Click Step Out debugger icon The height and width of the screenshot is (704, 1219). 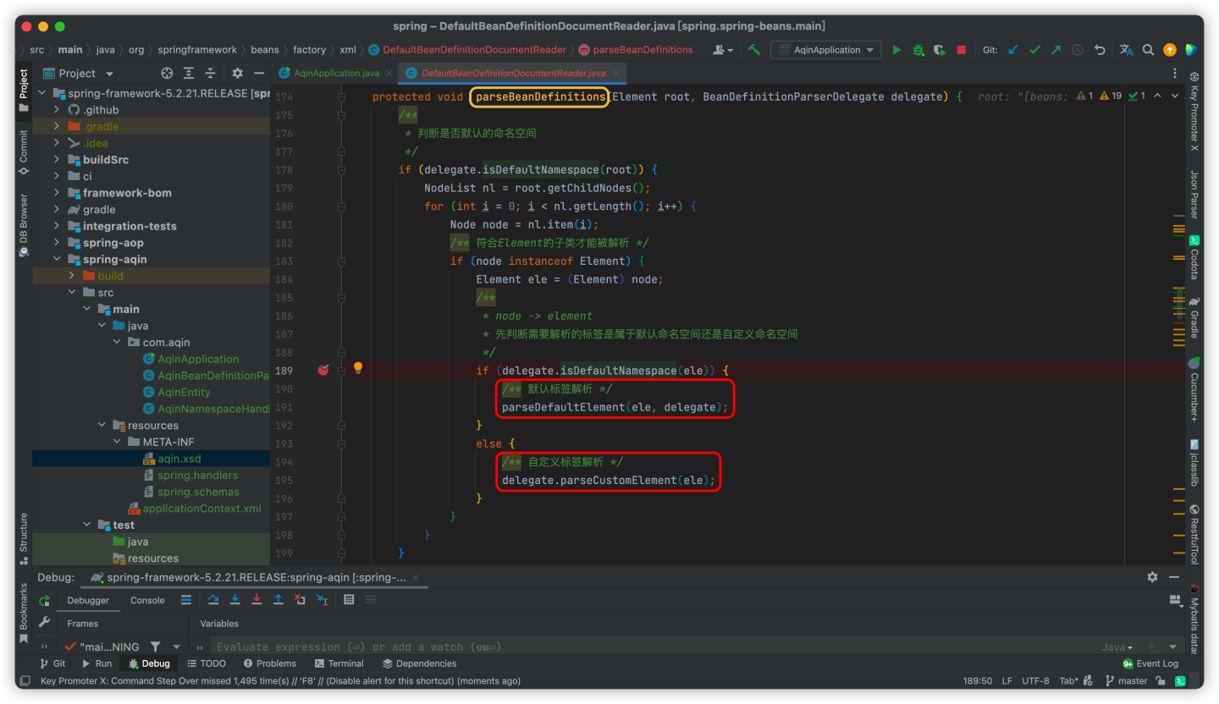278,600
